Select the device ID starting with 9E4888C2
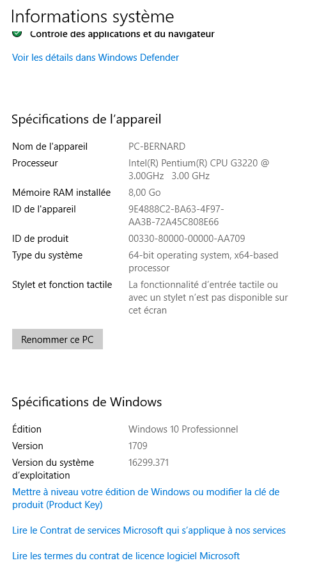This screenshot has width=317, height=572. 176,216
